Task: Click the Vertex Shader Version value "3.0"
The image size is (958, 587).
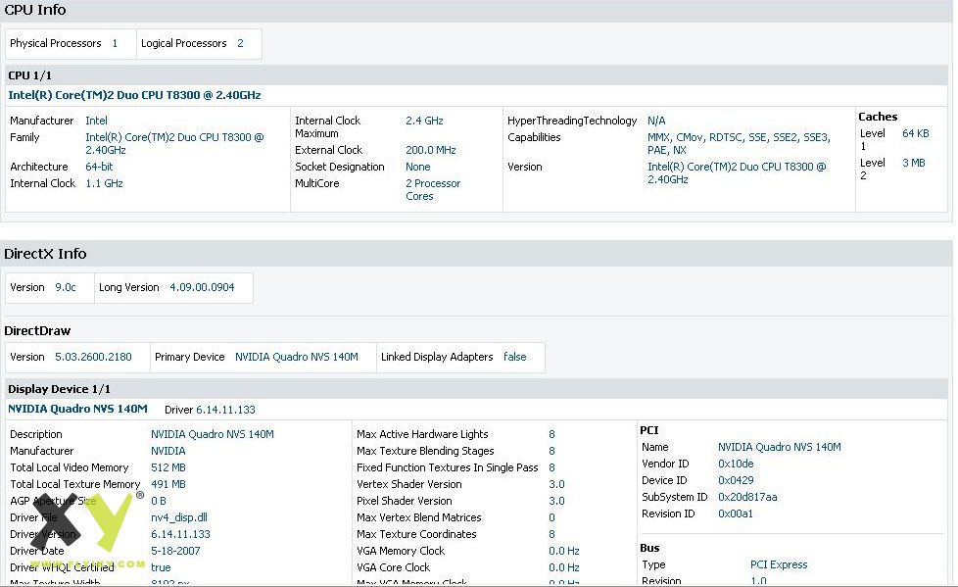Action: point(556,484)
